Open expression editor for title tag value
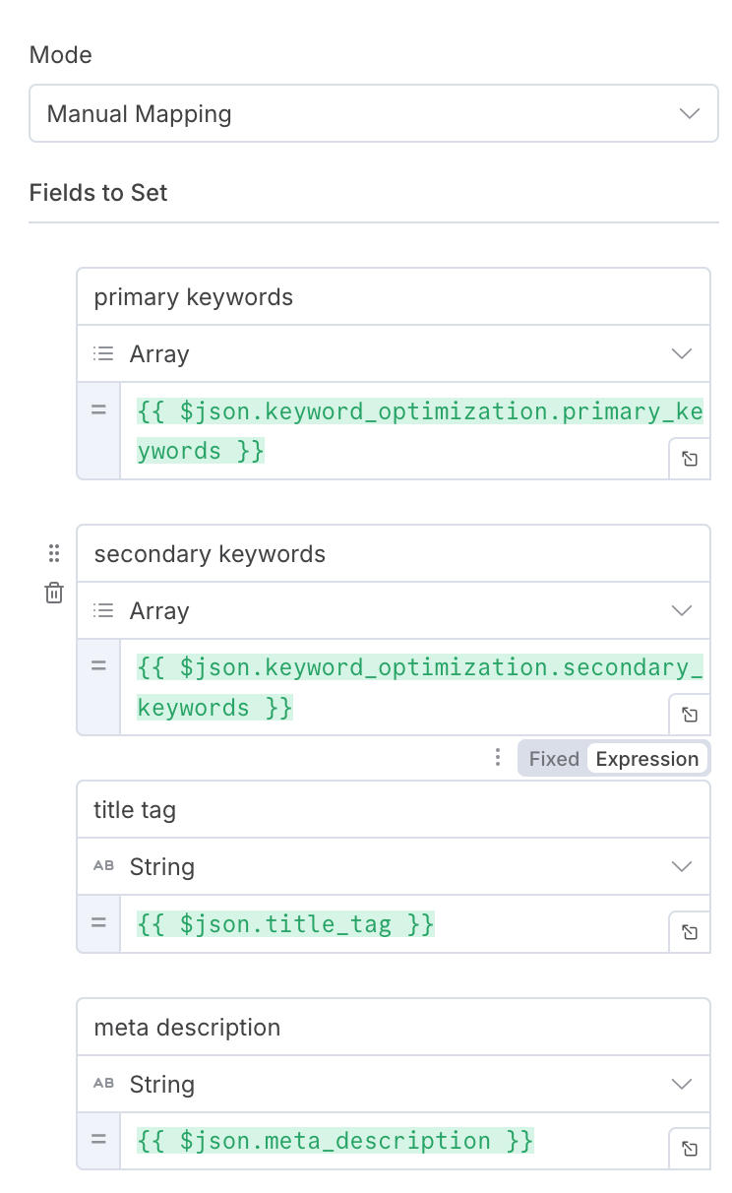Image resolution: width=732 pixels, height=1193 pixels. pyautogui.click(x=690, y=932)
